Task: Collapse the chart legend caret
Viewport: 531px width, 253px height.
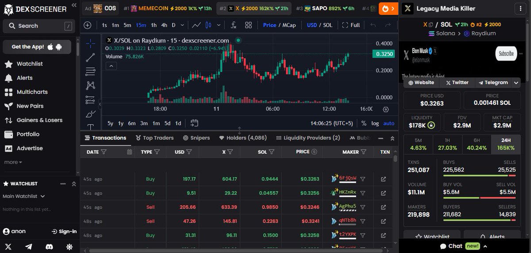Action: [x=111, y=66]
